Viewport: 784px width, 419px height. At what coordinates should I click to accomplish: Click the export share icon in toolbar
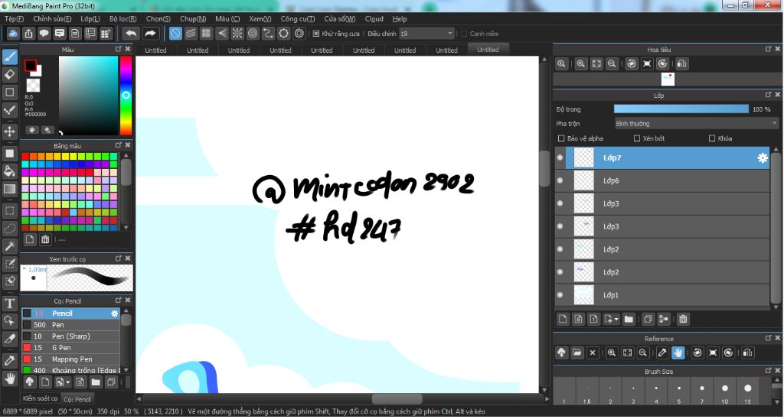(28, 34)
